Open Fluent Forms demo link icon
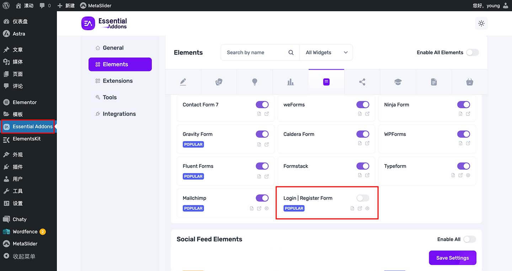The height and width of the screenshot is (271, 512). [267, 176]
